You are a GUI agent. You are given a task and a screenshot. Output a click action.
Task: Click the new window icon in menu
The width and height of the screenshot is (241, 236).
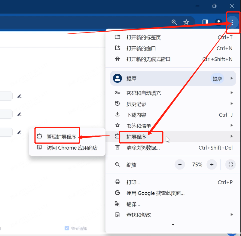tap(117, 48)
